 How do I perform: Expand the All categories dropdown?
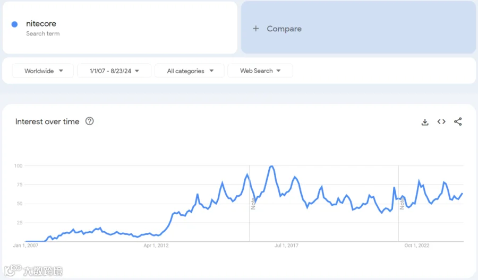[x=189, y=71]
